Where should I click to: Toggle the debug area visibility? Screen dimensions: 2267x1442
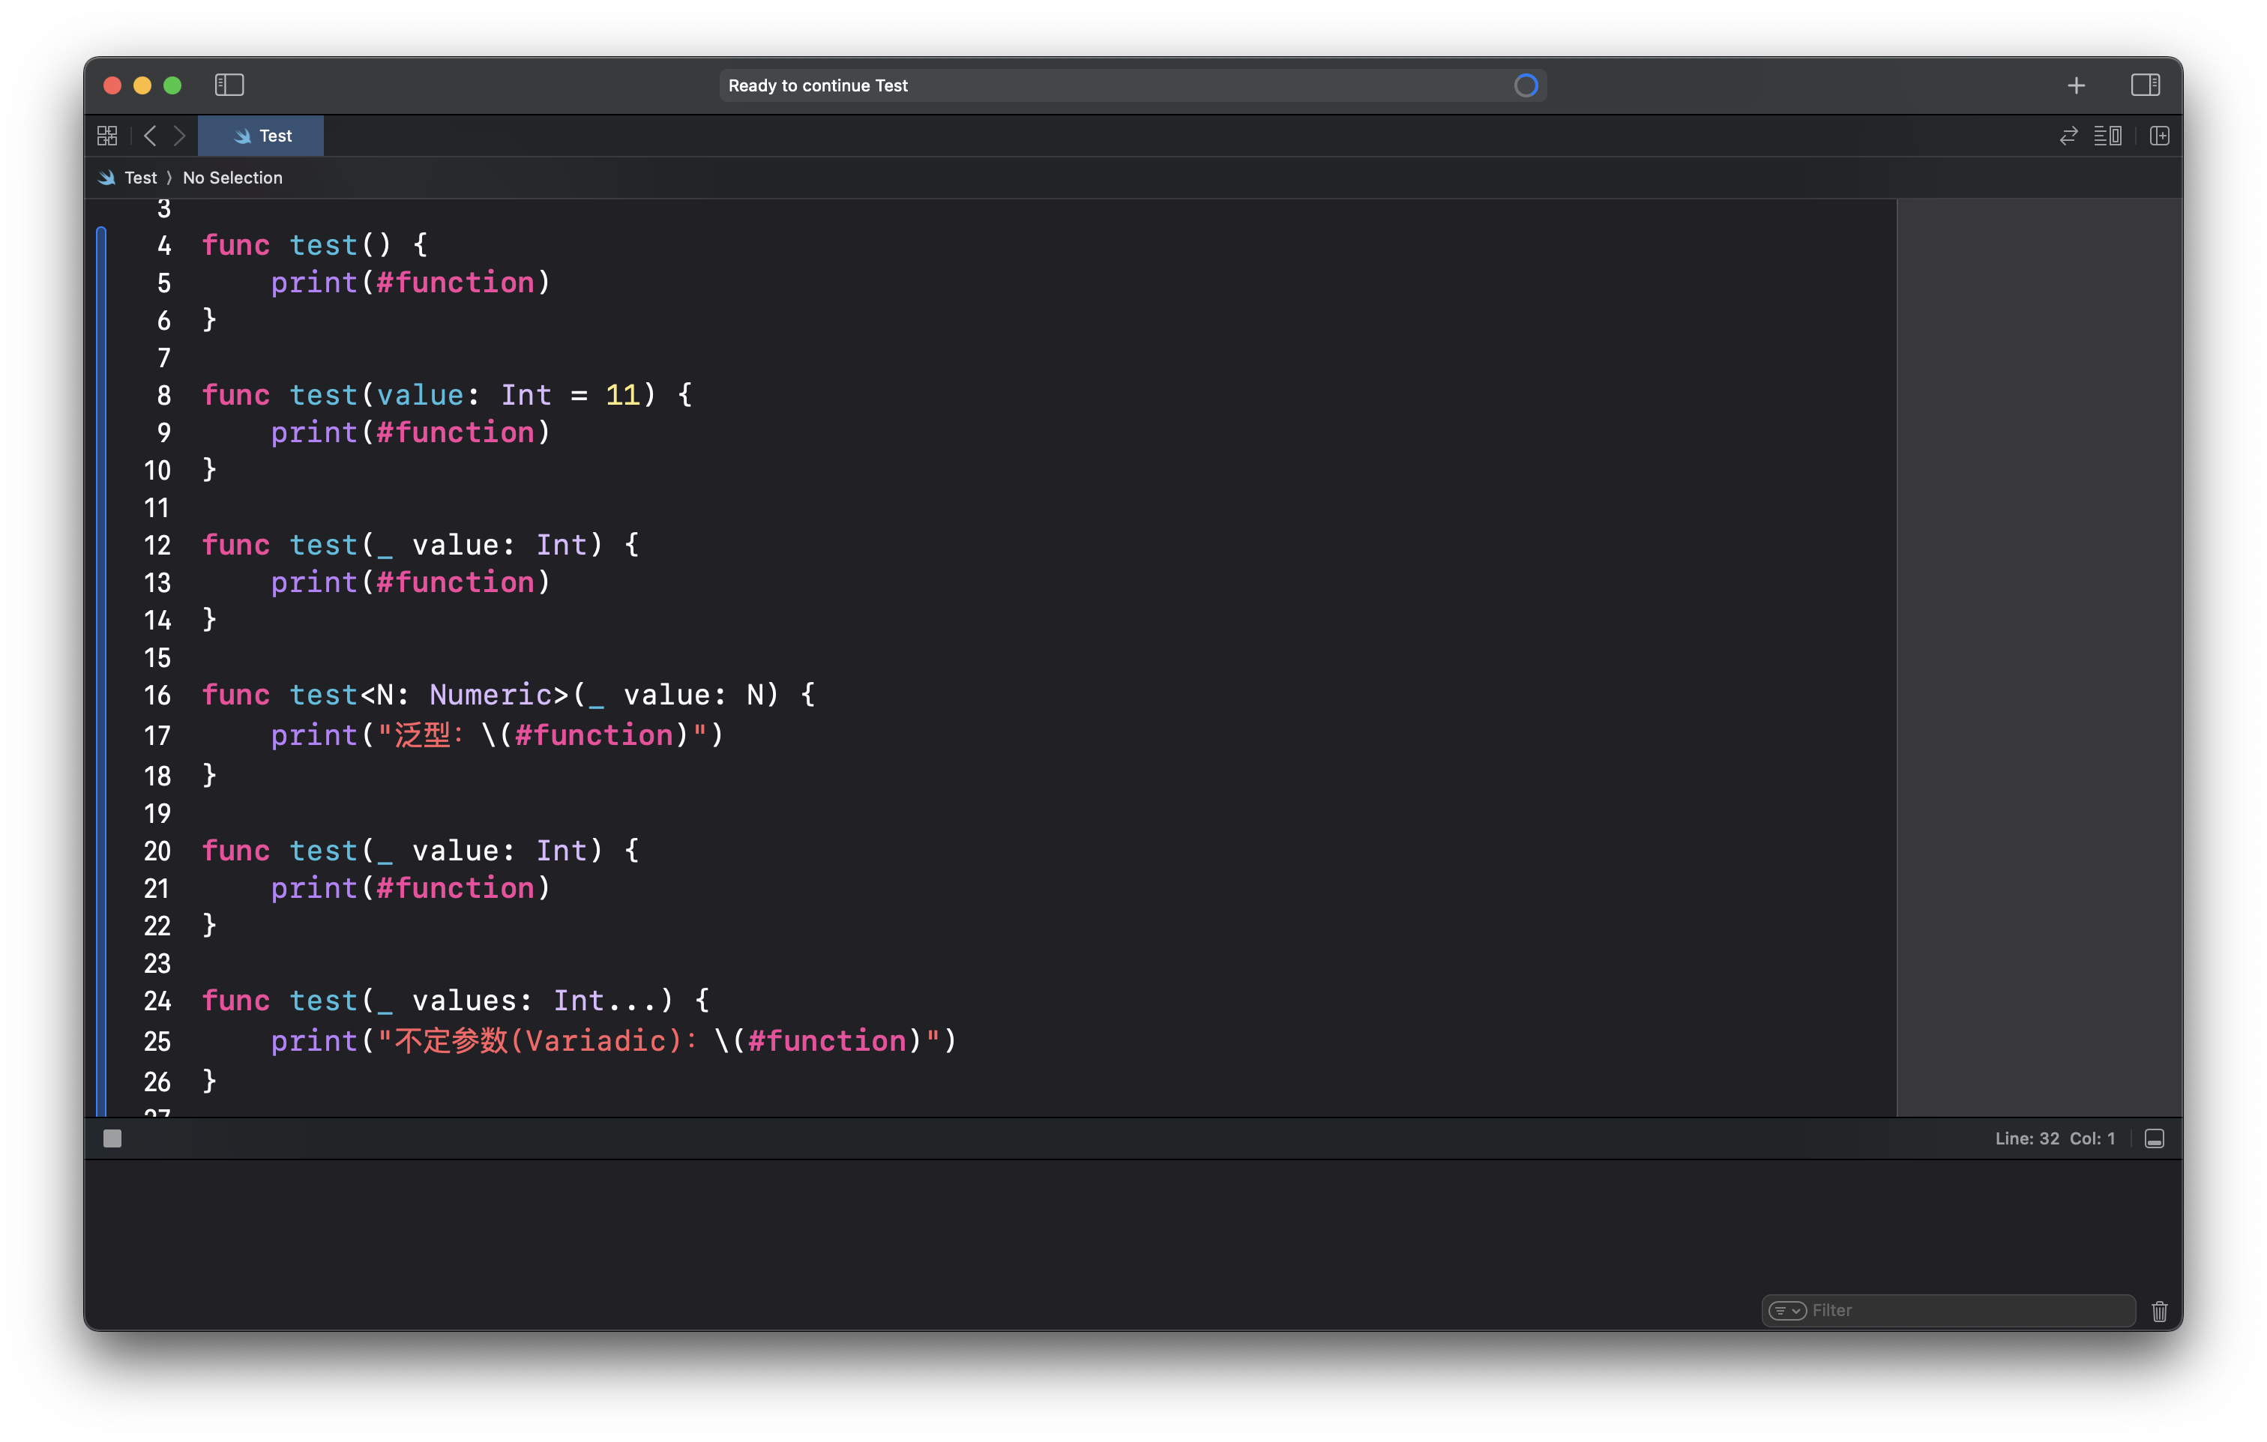tap(2154, 1139)
